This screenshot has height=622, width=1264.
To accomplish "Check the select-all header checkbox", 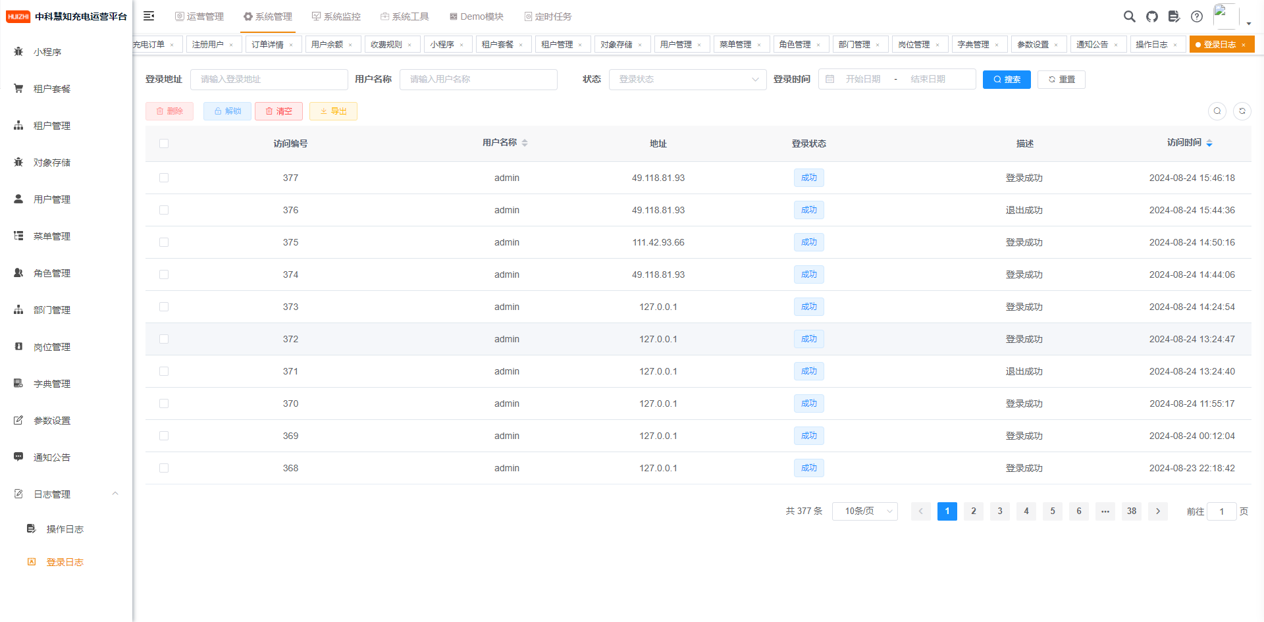I will click(x=164, y=143).
